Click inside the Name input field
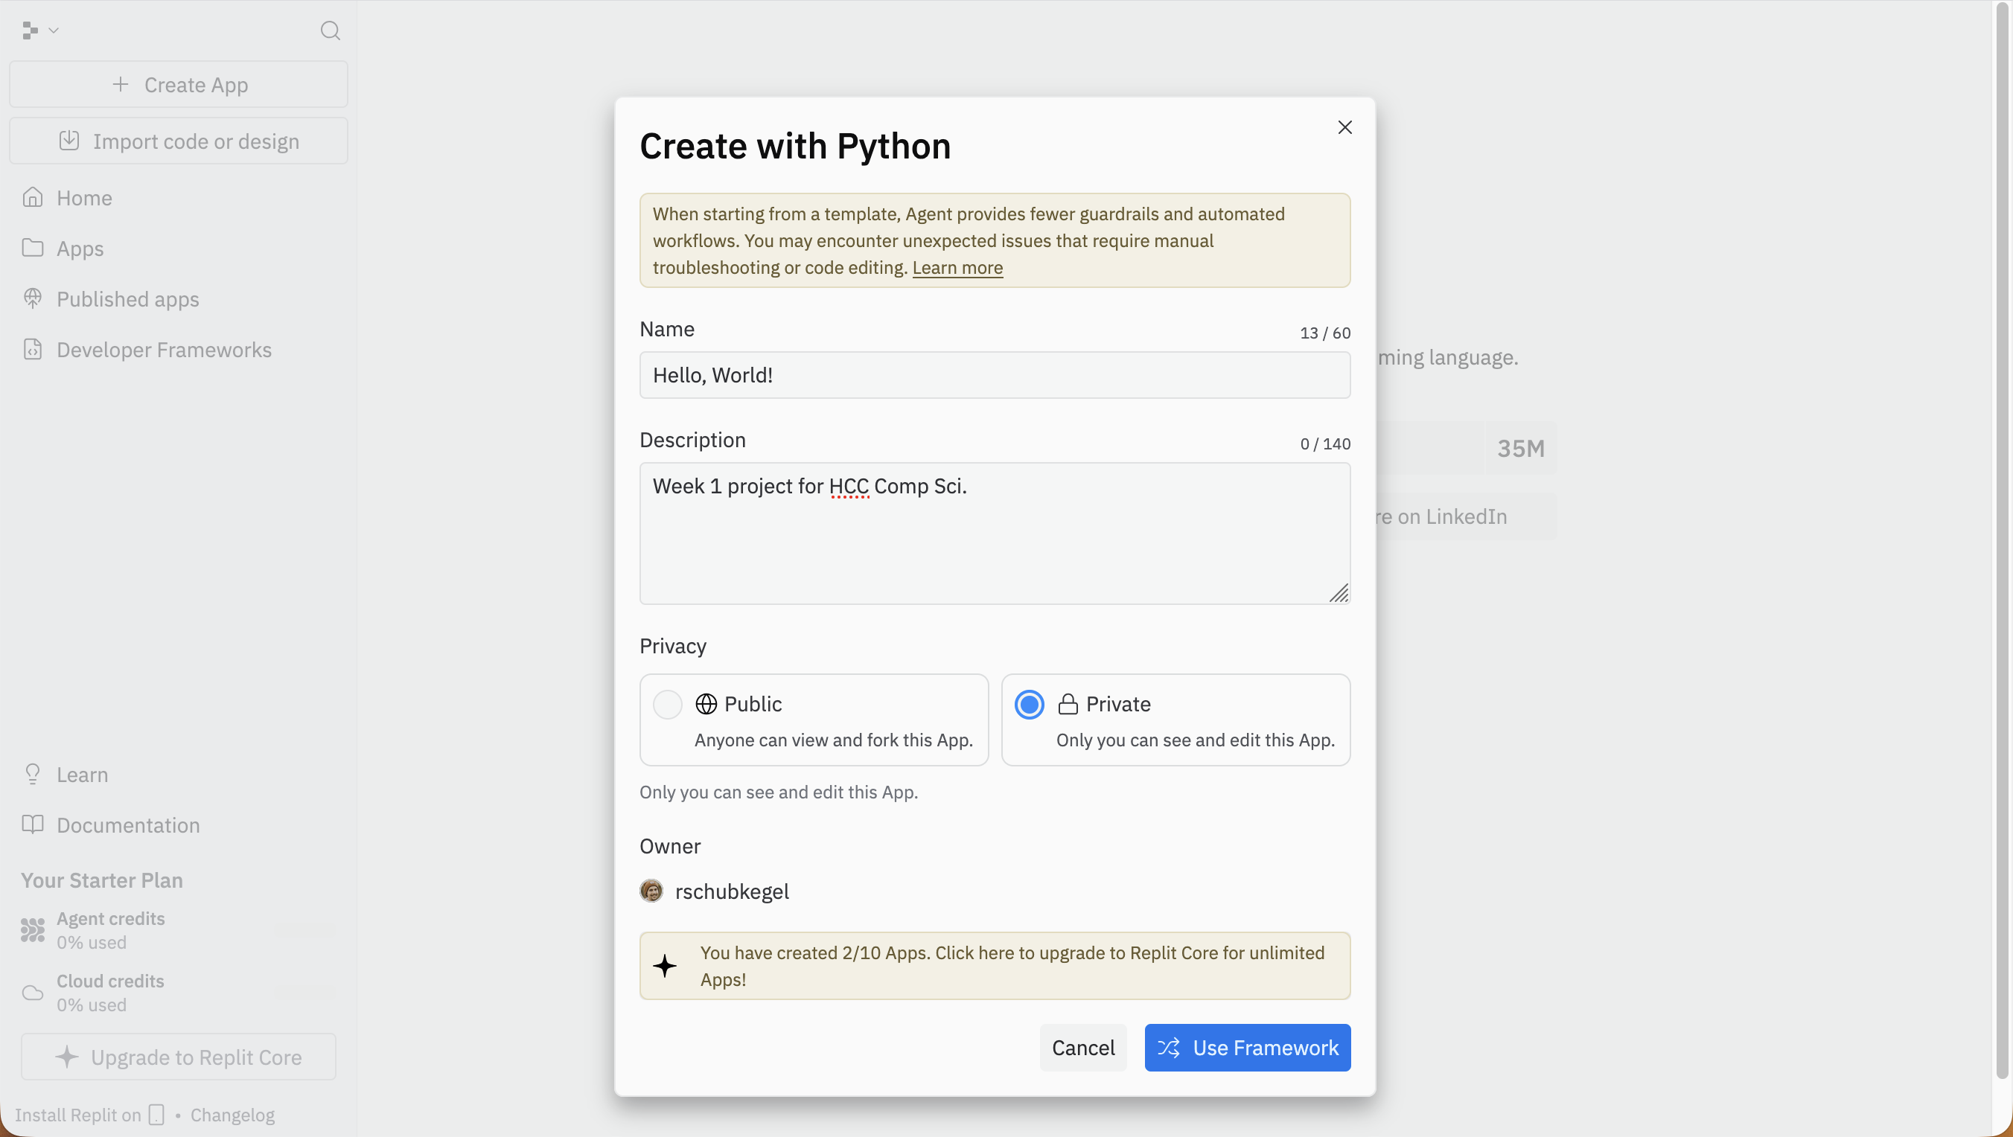The width and height of the screenshot is (2013, 1137). (994, 375)
